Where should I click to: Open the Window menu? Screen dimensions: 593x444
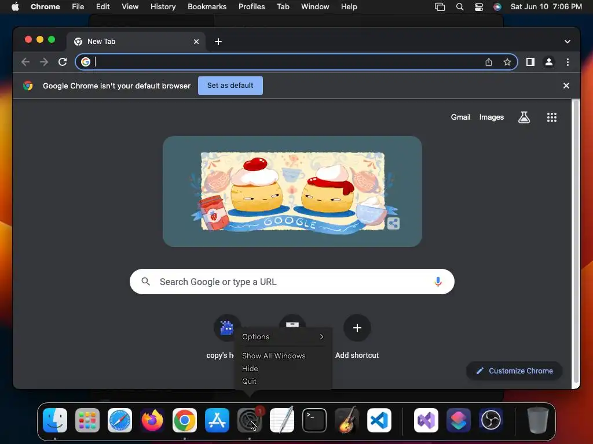315,7
